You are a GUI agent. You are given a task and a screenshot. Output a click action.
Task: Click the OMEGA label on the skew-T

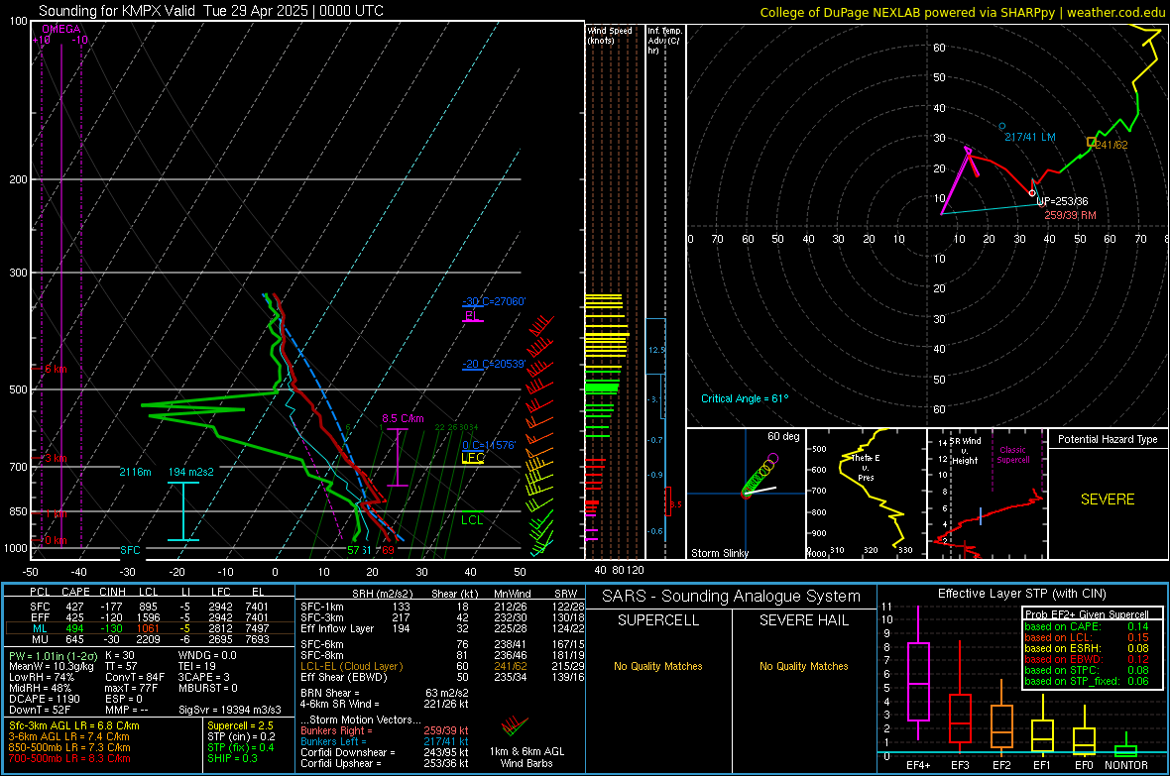click(61, 29)
